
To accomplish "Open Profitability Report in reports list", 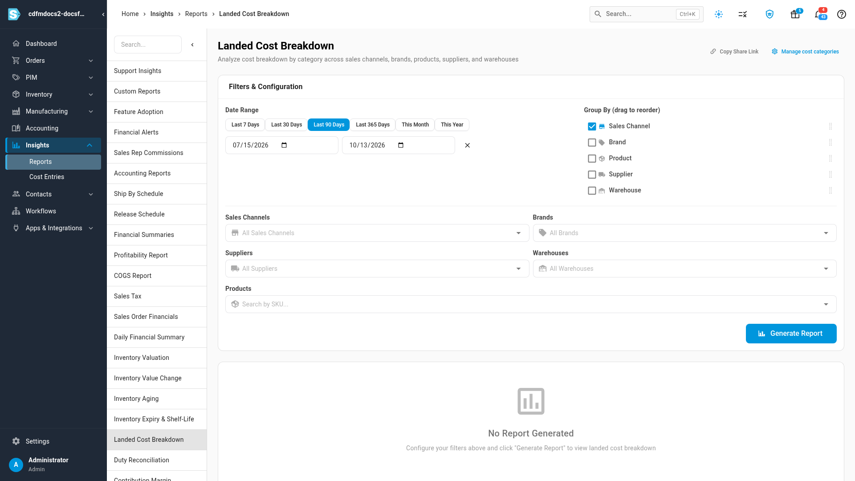I will click(x=157, y=255).
